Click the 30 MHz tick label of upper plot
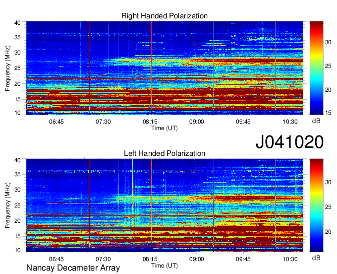The height and width of the screenshot is (274, 337). [17, 53]
